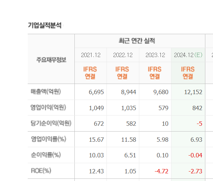Click the ROE(%) row label
Screen dimensions: 213x181
[x=41, y=171]
